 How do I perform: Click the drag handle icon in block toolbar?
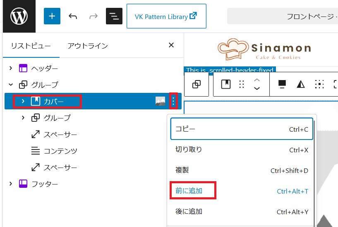pos(242,84)
